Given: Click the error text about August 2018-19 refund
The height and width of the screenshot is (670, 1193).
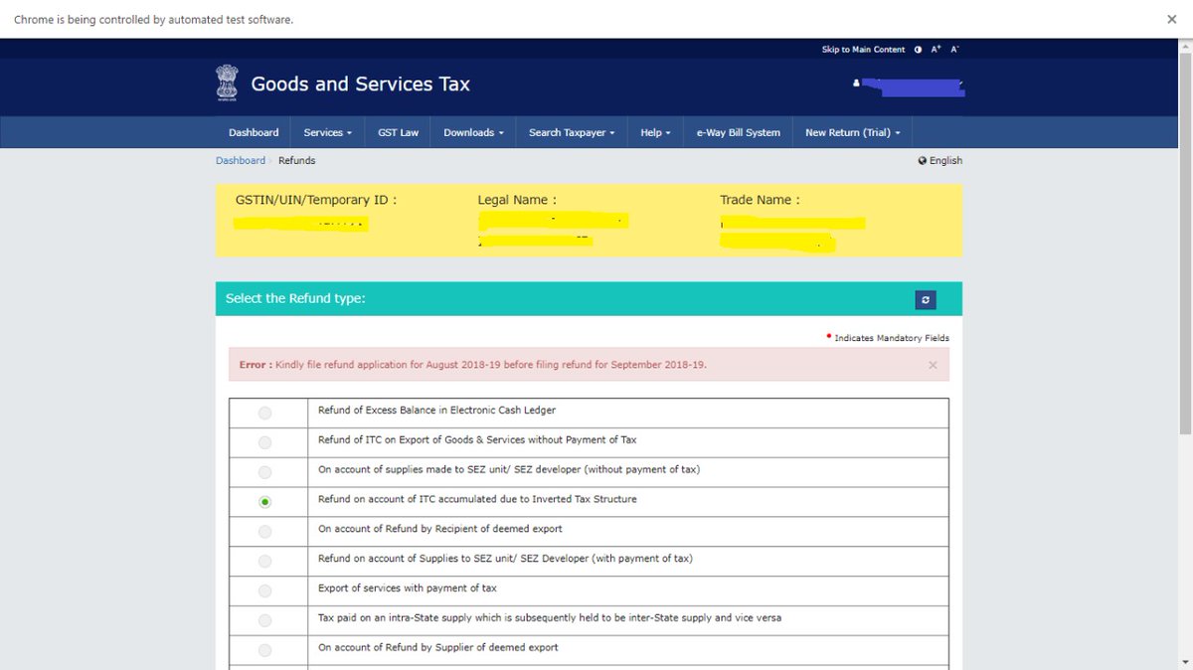Looking at the screenshot, I should [491, 365].
